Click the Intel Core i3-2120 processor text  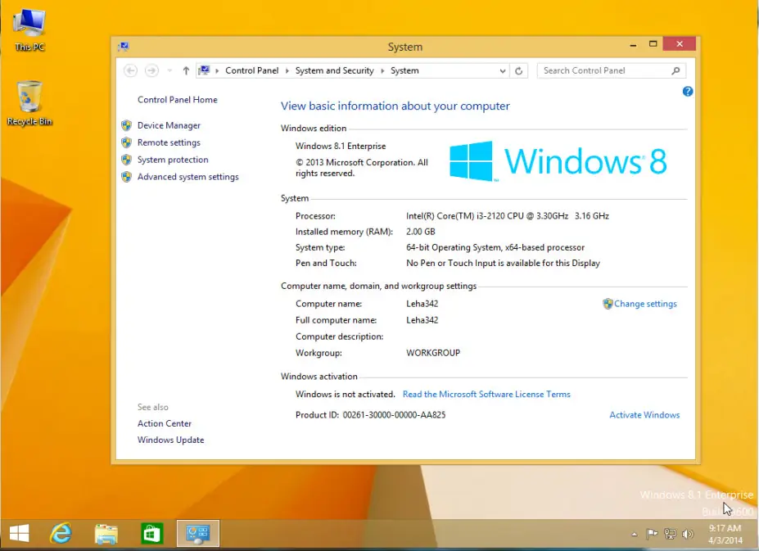pos(508,216)
